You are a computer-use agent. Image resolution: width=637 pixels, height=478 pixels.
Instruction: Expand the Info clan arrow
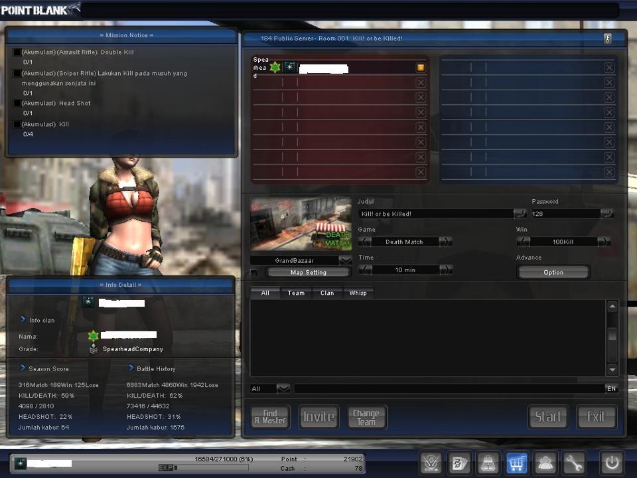coord(23,319)
